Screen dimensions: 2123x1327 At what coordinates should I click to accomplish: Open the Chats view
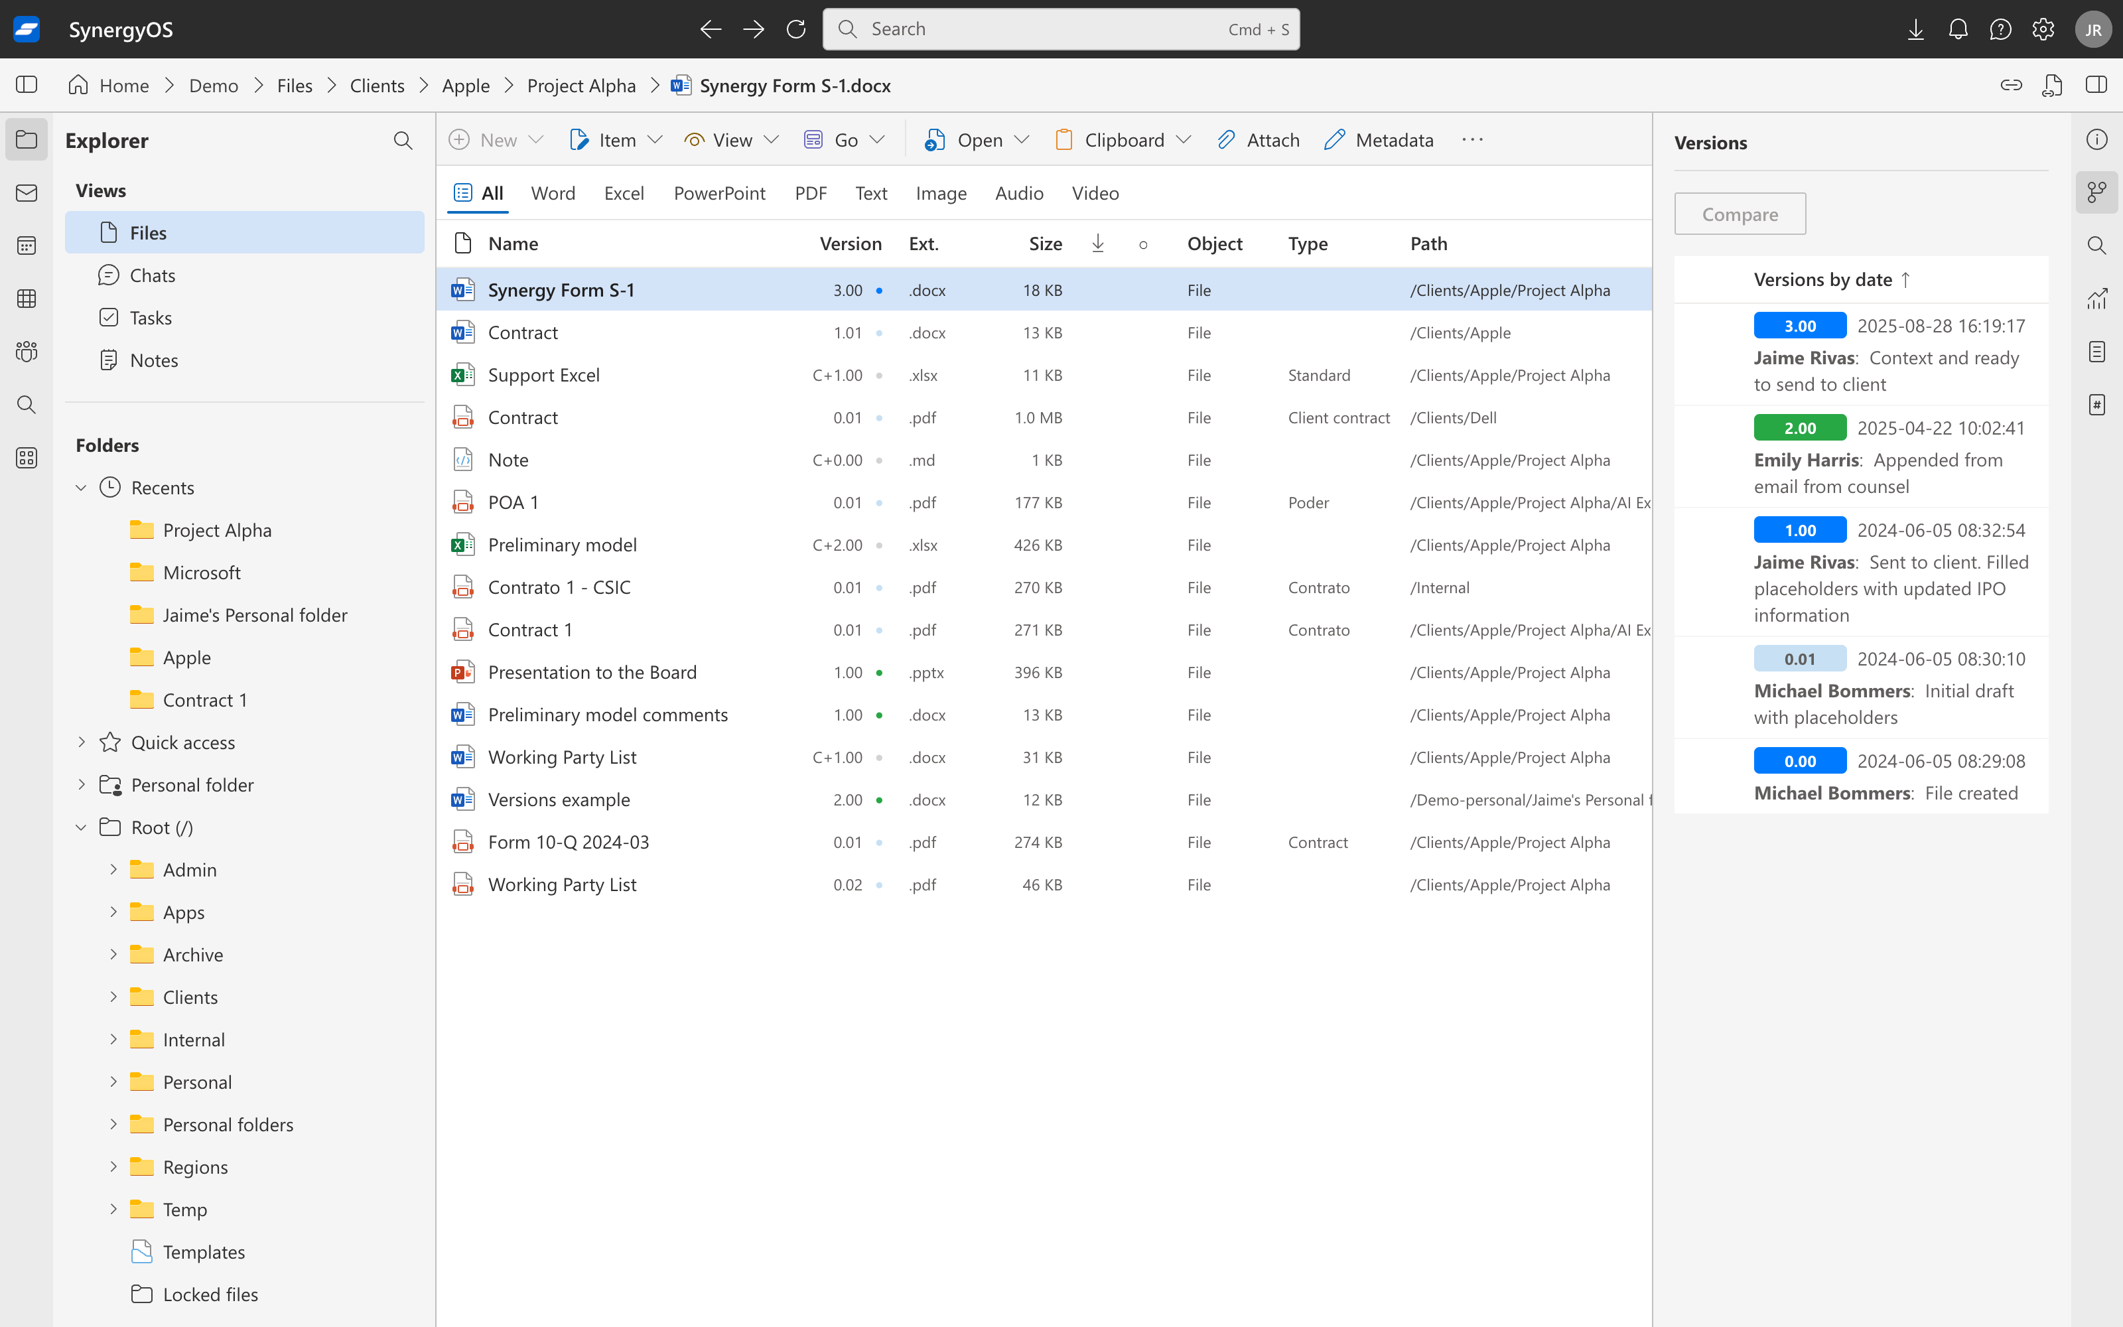pyautogui.click(x=245, y=275)
